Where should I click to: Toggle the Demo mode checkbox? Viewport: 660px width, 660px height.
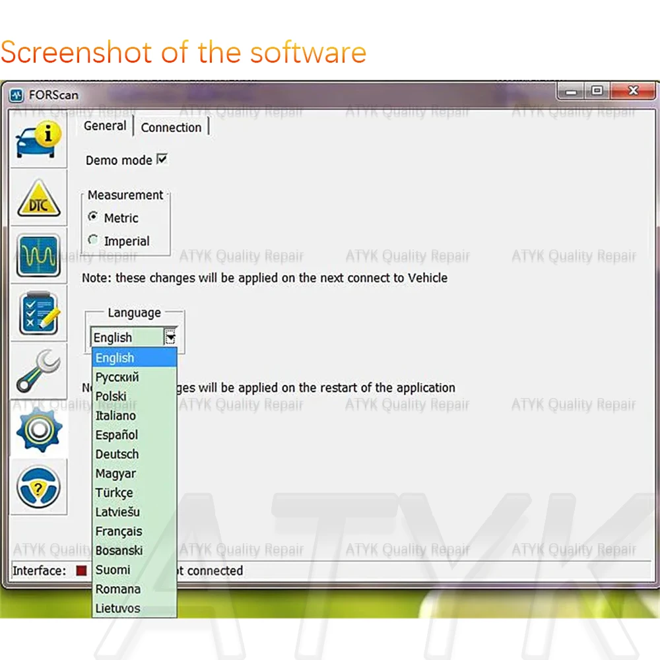(x=162, y=159)
